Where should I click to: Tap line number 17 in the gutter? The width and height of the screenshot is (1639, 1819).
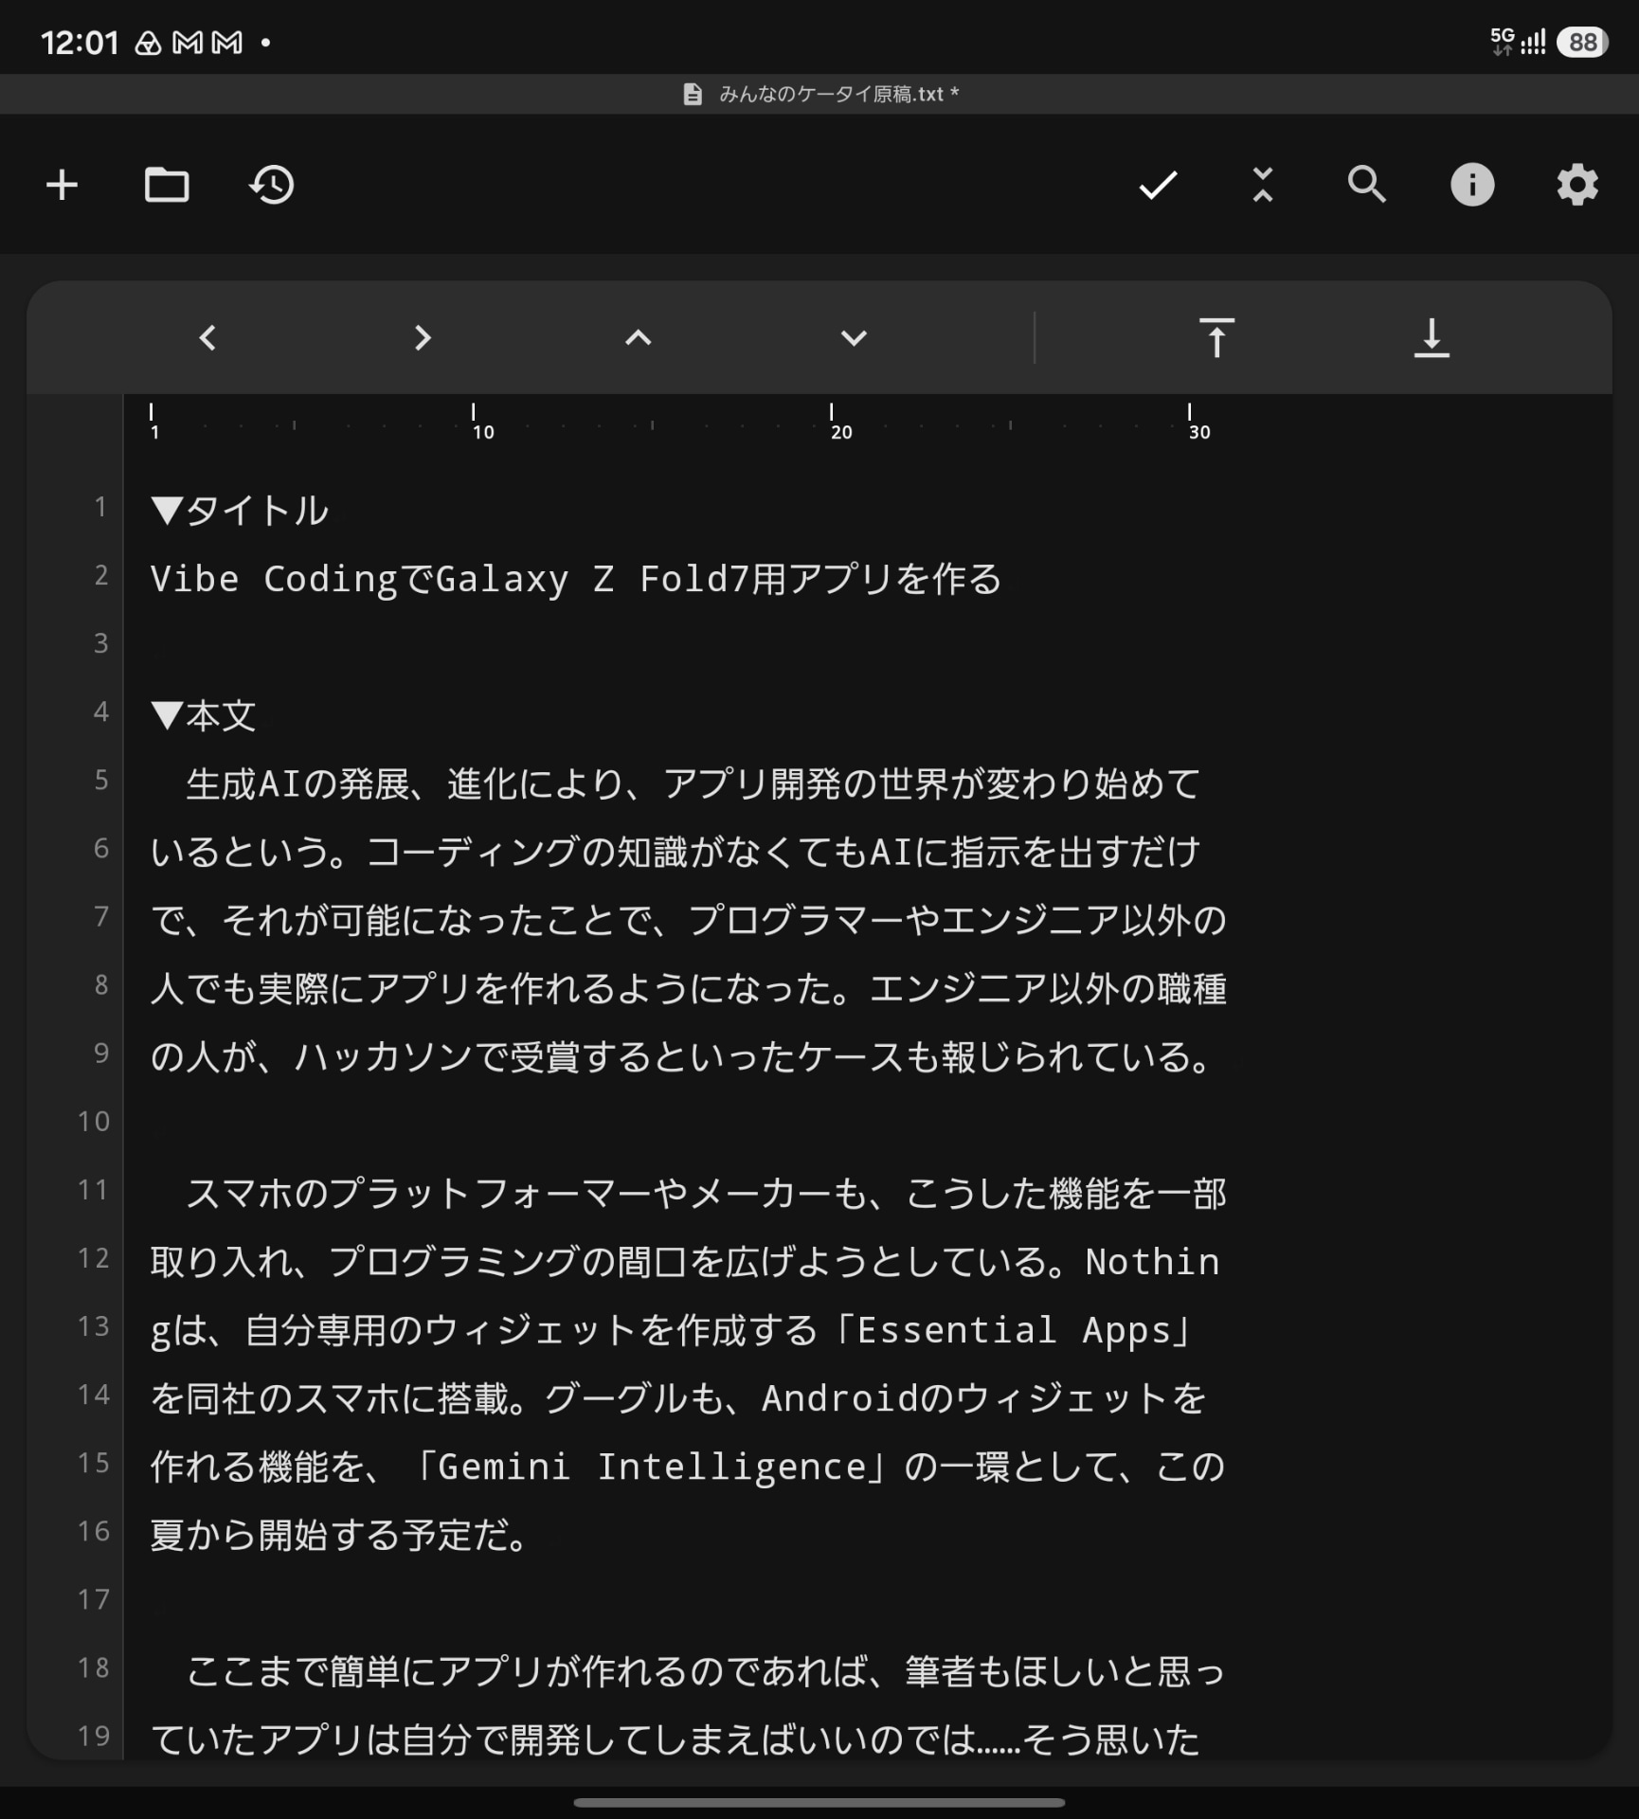pyautogui.click(x=94, y=1599)
